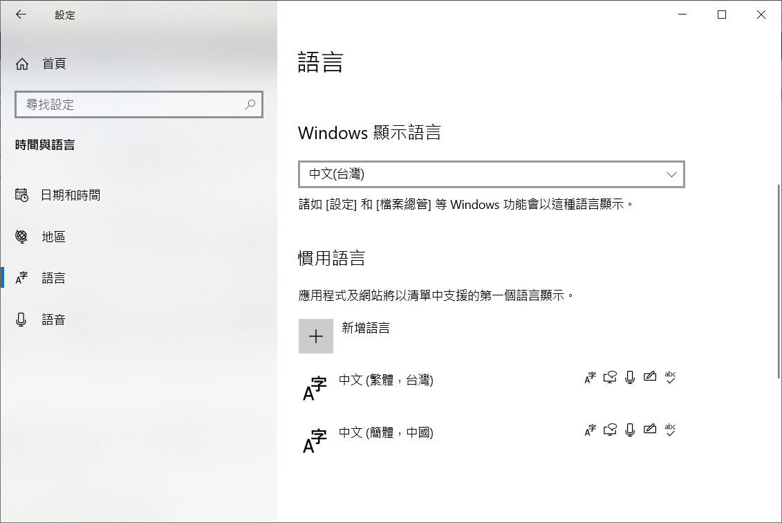The width and height of the screenshot is (782, 523).
Task: Click the vertical scrollbar on right edge
Action: click(x=779, y=281)
